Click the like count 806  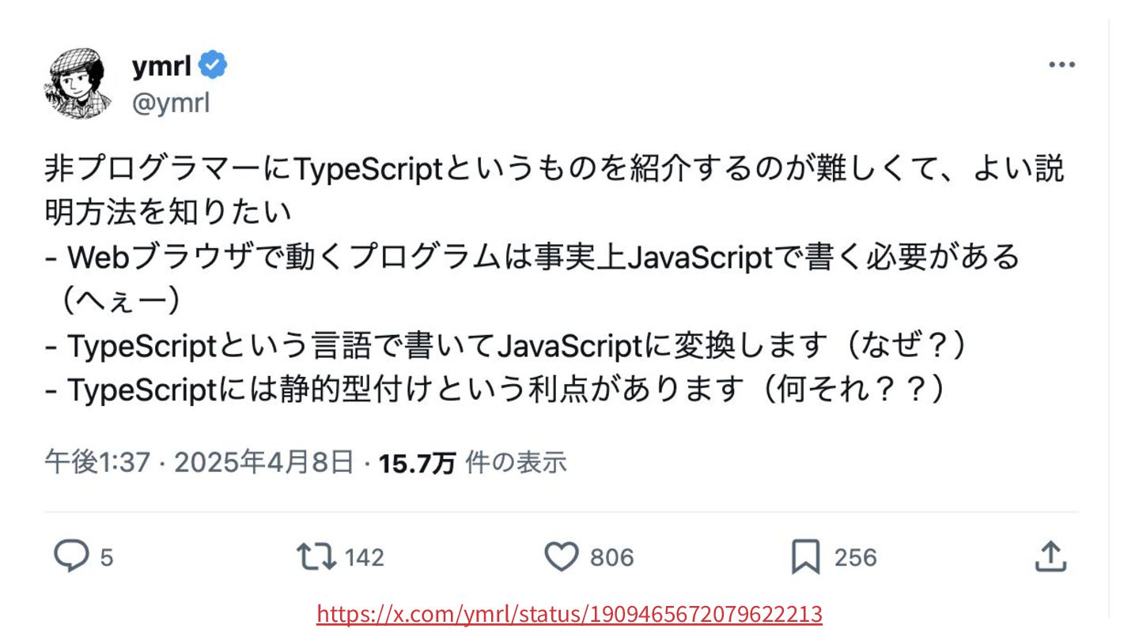pyautogui.click(x=612, y=558)
